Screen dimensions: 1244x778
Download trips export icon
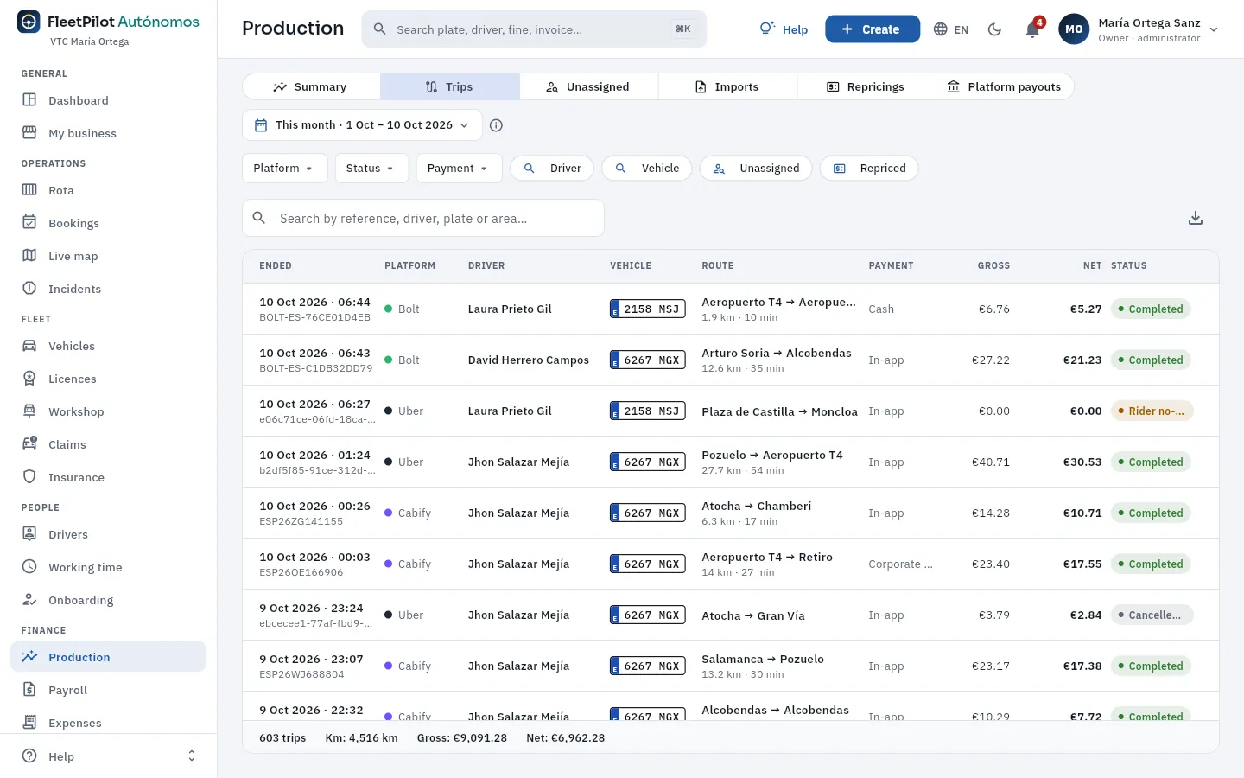click(x=1196, y=218)
